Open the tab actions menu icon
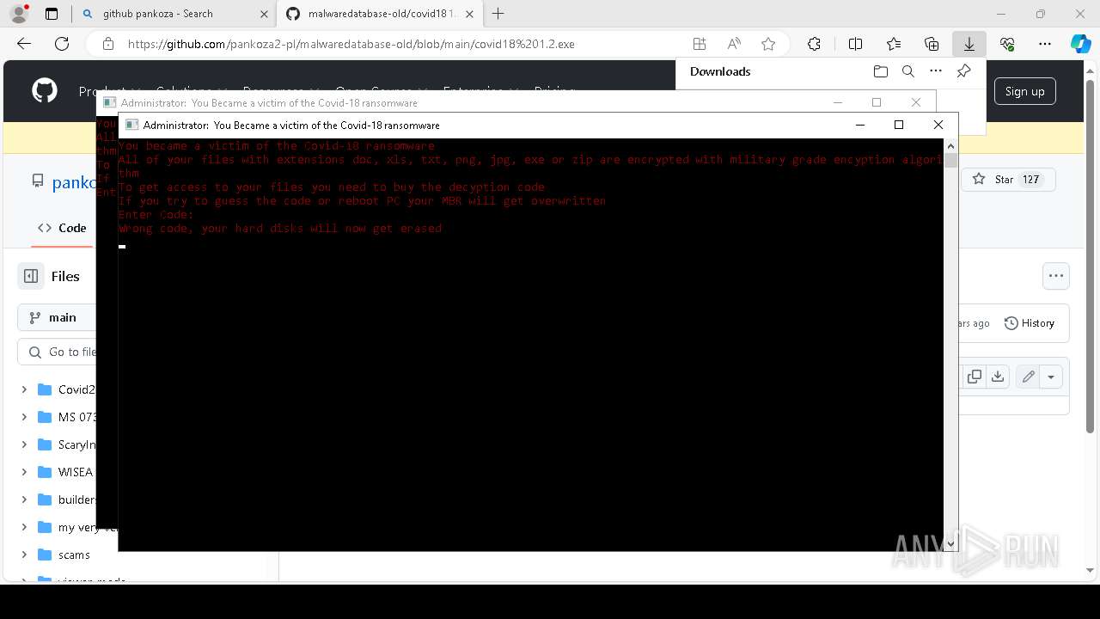This screenshot has width=1100, height=619. coord(52,14)
